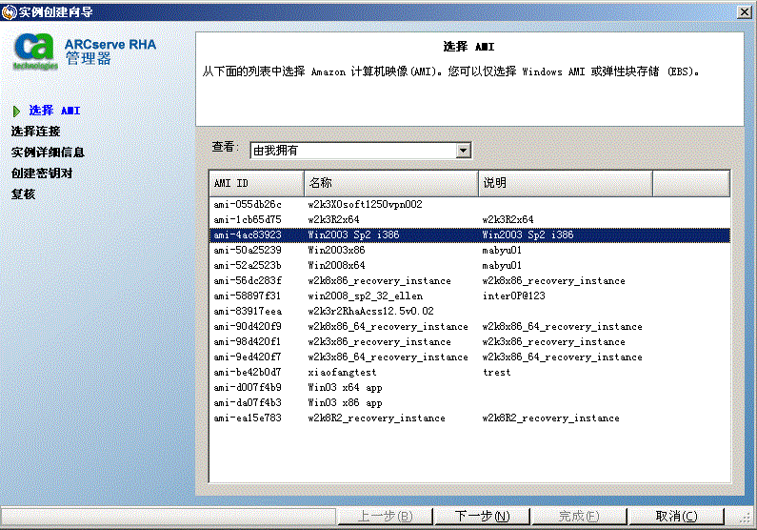The height and width of the screenshot is (530, 757).
Task: Select the 选择连接 wizard step
Action: coord(36,132)
